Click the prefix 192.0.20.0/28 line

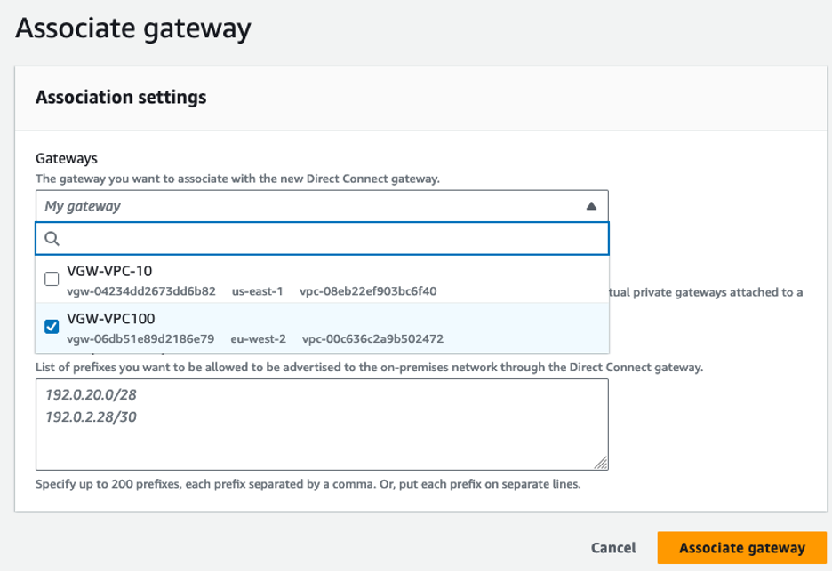(92, 395)
